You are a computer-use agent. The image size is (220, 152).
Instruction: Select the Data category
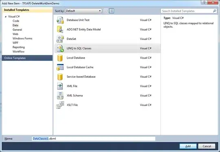[15, 25]
